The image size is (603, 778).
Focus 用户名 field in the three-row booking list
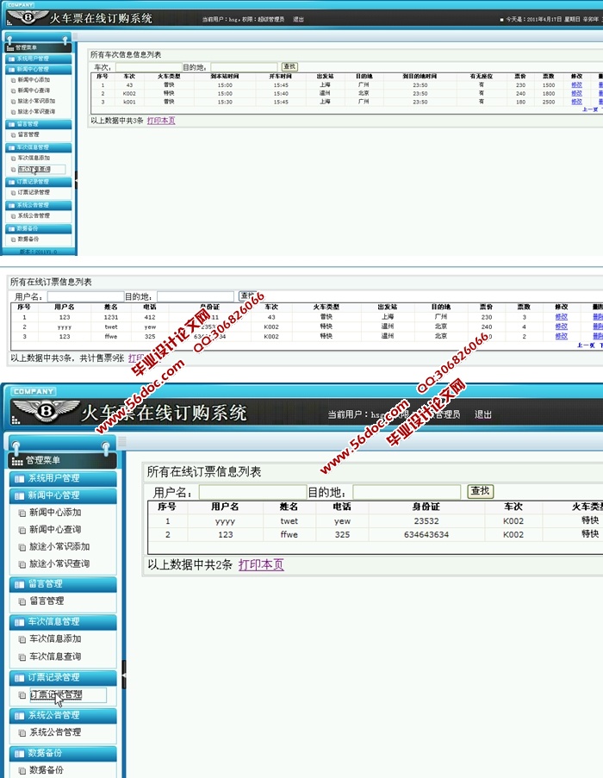point(85,296)
